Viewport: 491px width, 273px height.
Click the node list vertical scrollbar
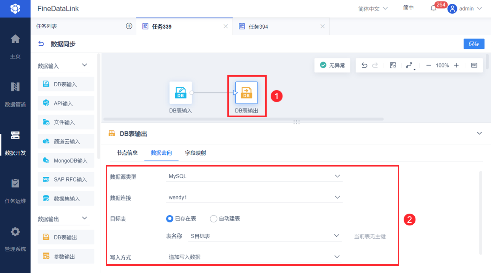pos(99,106)
